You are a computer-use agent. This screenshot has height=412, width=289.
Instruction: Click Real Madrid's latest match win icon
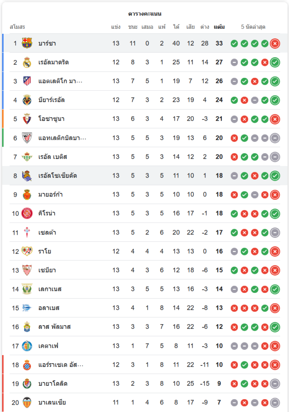click(x=275, y=62)
